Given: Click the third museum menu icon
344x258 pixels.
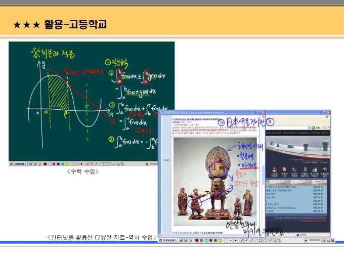Looking at the screenshot, I should [x=294, y=170].
